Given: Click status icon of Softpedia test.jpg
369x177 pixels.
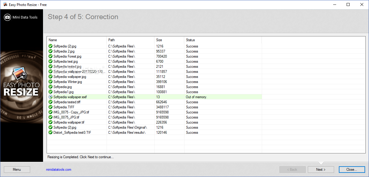Looking at the screenshot, I should pyautogui.click(x=50, y=61).
